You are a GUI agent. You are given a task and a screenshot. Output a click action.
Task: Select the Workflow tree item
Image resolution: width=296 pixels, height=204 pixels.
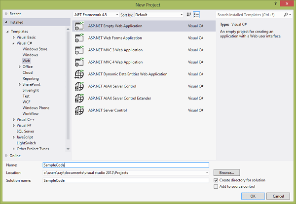[31, 114]
